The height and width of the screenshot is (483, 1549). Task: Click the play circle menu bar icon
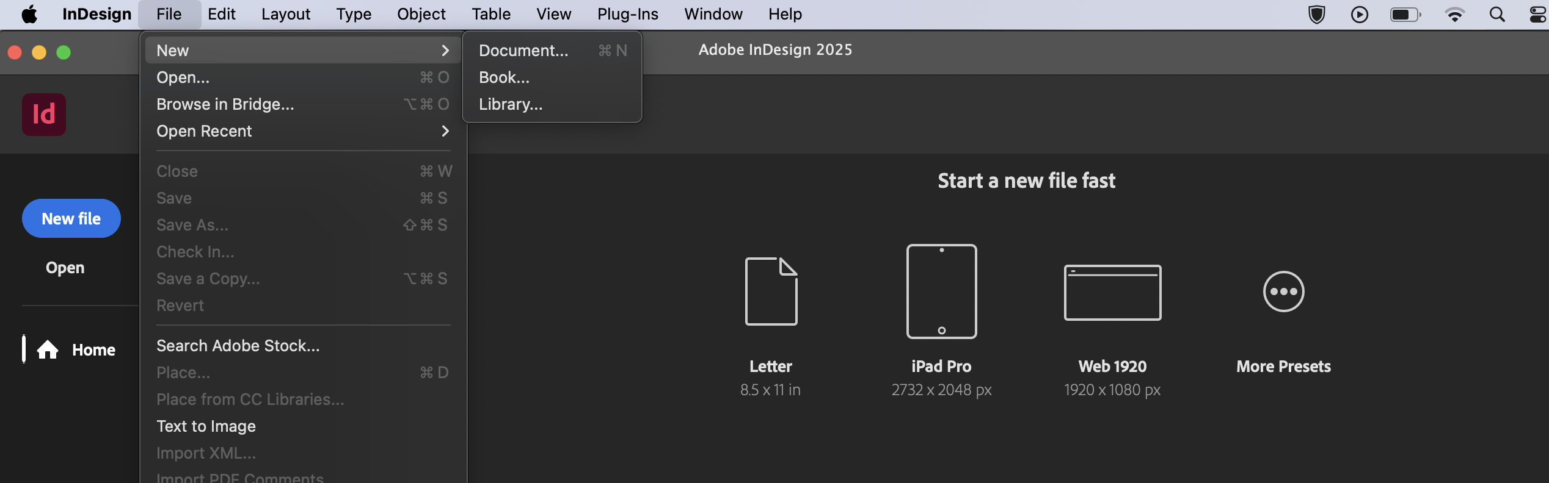[x=1360, y=14]
